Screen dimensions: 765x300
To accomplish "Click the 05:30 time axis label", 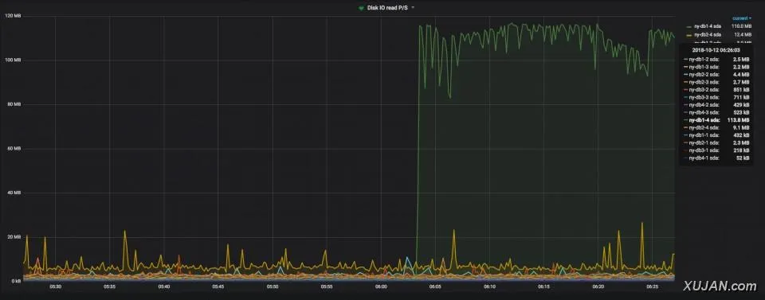I will tap(55, 286).
